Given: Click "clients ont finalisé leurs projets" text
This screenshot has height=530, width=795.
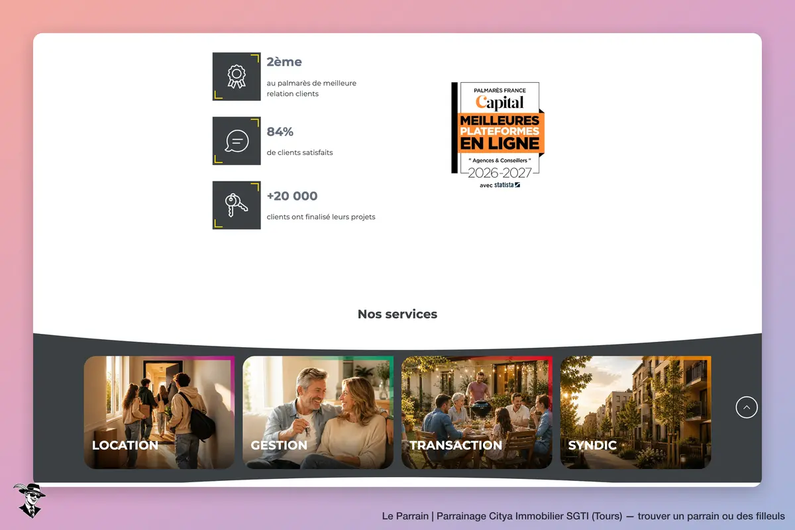Looking at the screenshot, I should click(x=321, y=217).
